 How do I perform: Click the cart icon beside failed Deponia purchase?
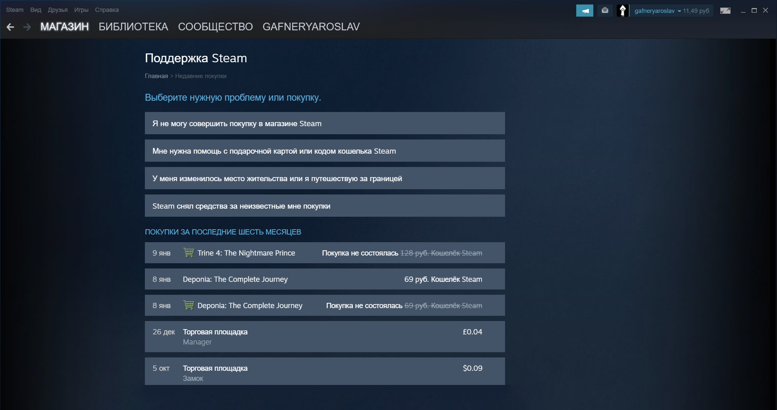pos(189,305)
